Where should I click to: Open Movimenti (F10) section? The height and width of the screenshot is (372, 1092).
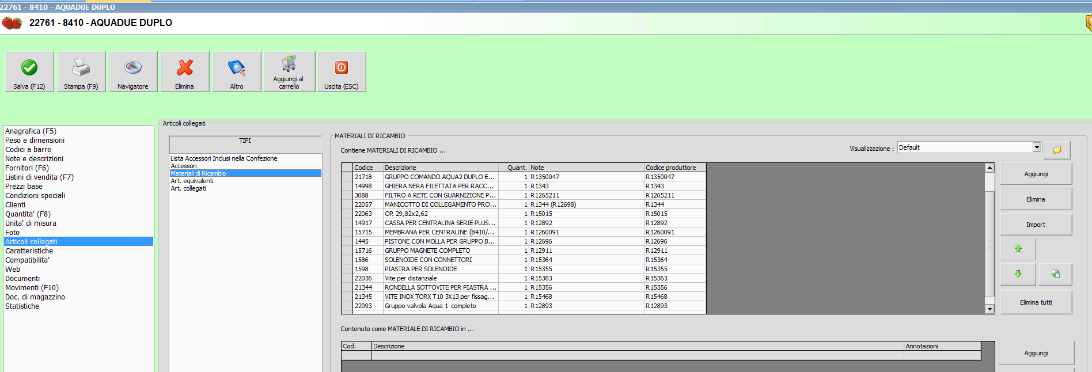coord(78,288)
